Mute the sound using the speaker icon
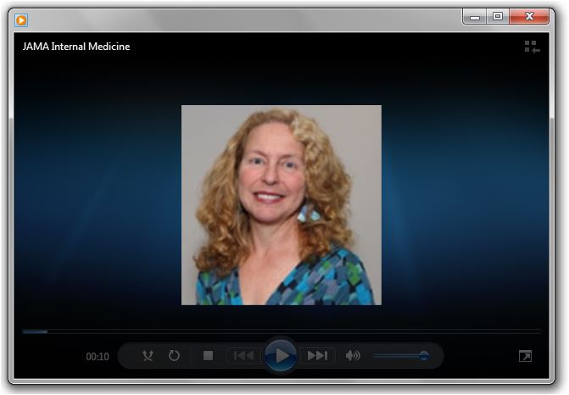The image size is (569, 395). click(x=353, y=356)
